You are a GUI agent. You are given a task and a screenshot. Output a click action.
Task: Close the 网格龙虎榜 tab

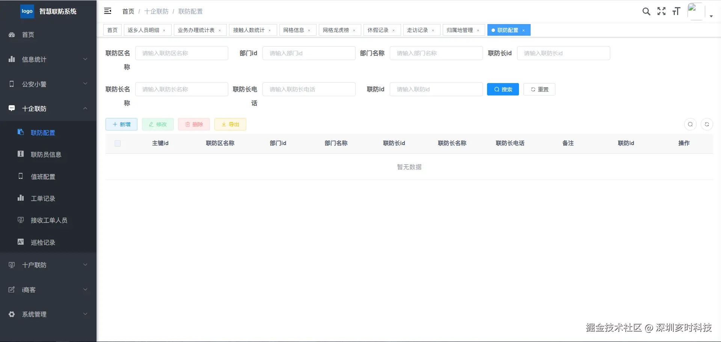click(x=354, y=30)
